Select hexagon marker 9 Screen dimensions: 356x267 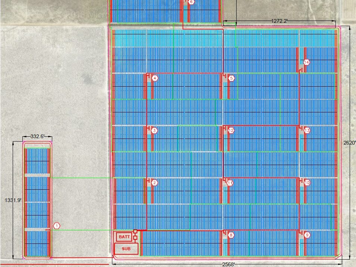pos(307,235)
